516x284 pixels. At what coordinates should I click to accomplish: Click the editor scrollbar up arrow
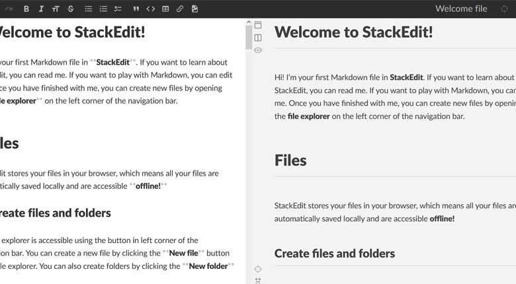[249, 22]
